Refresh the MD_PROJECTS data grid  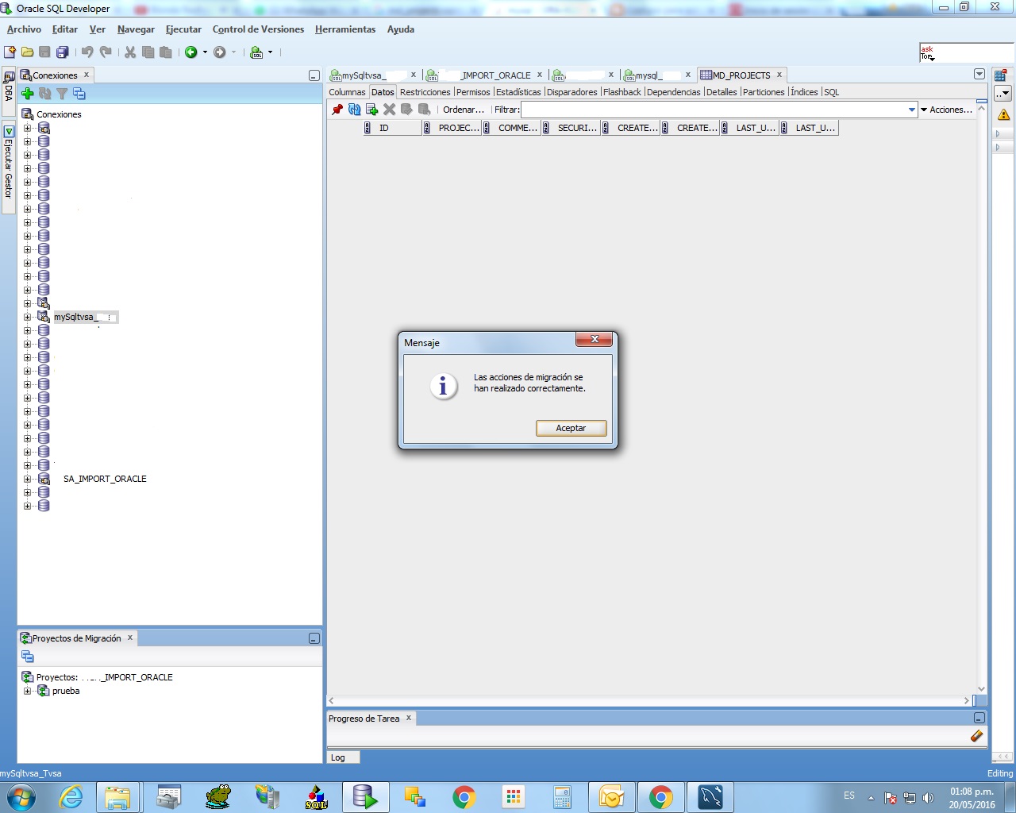[x=354, y=110]
